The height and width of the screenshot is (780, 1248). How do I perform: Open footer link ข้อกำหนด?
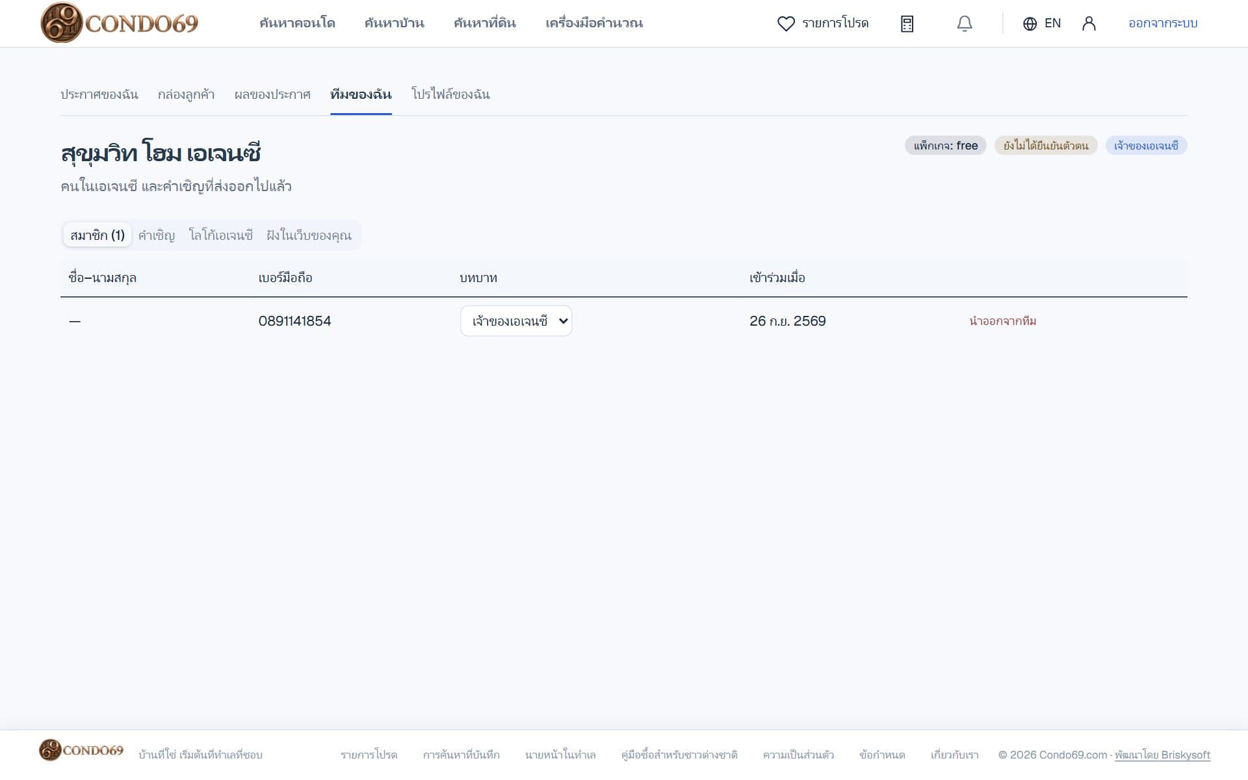point(882,755)
